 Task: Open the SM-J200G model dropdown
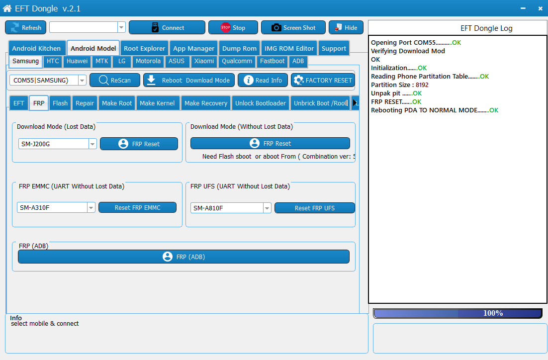92,144
